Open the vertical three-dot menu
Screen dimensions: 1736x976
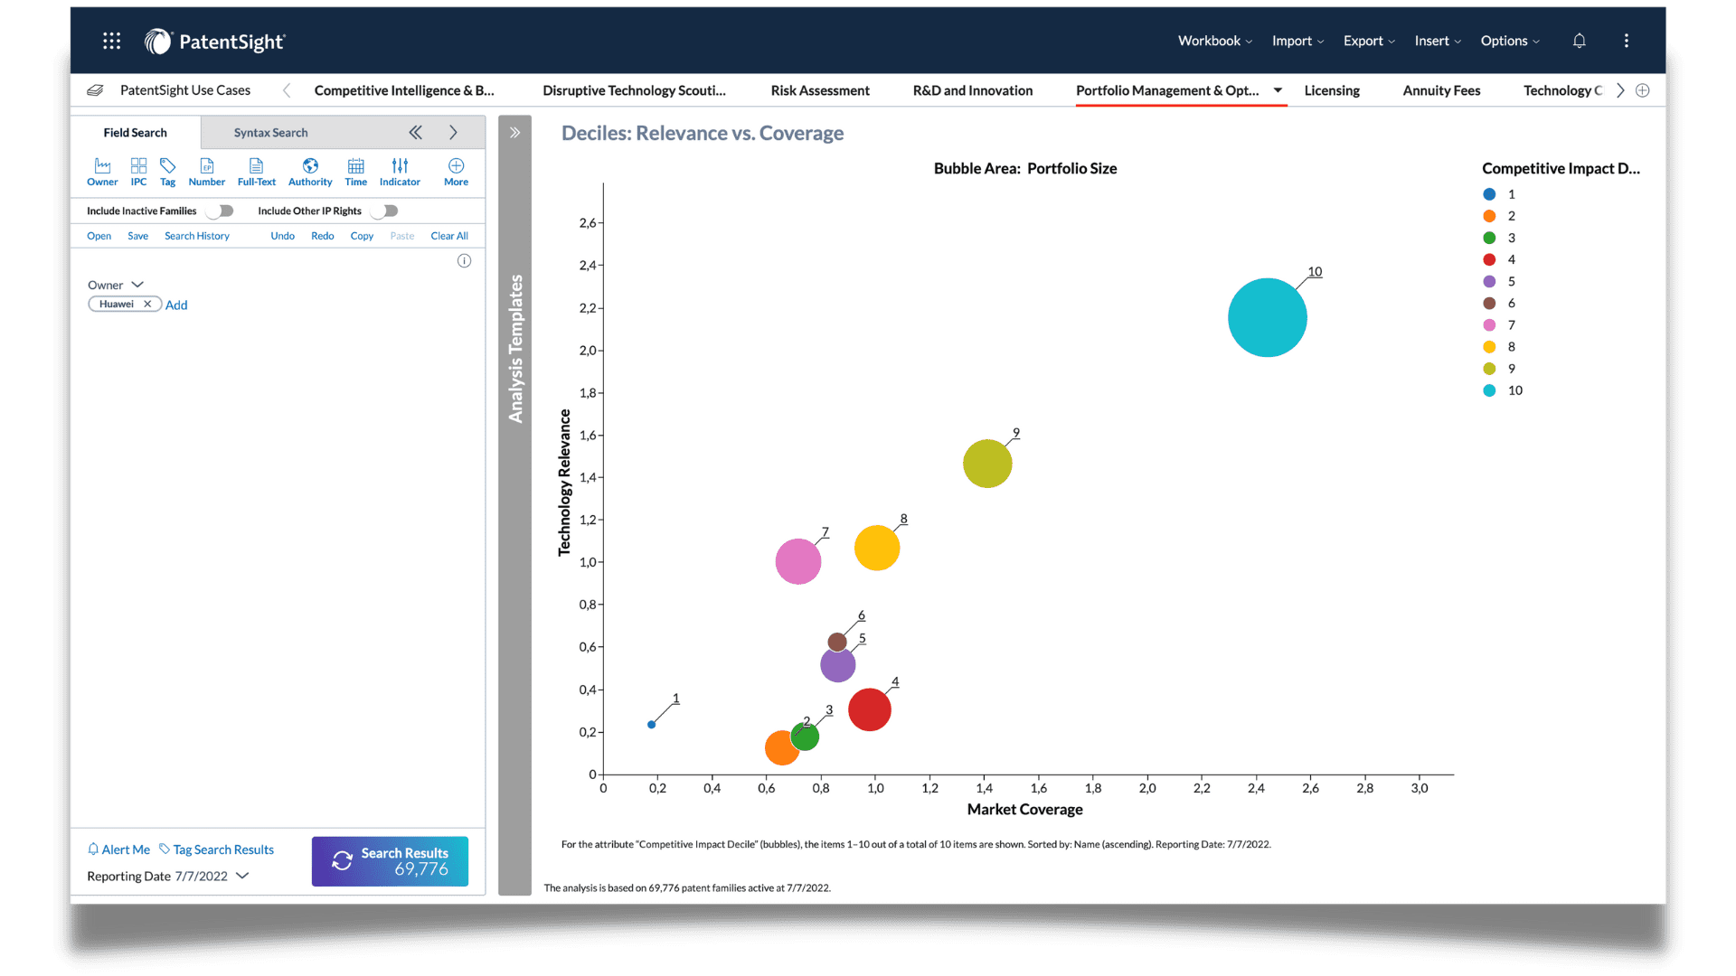(x=1626, y=41)
